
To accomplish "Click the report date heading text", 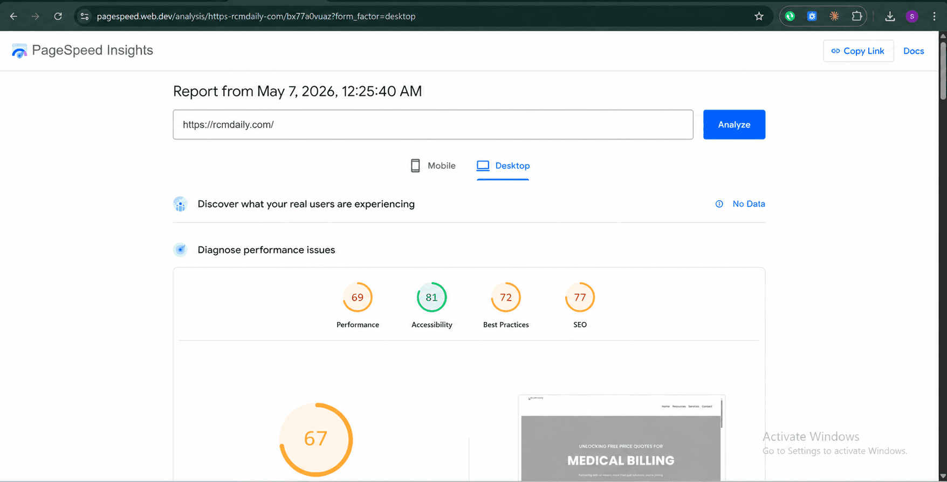I will (297, 91).
